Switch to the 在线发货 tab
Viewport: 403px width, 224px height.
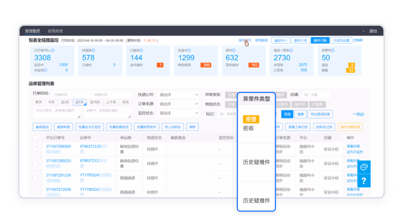pos(55,31)
